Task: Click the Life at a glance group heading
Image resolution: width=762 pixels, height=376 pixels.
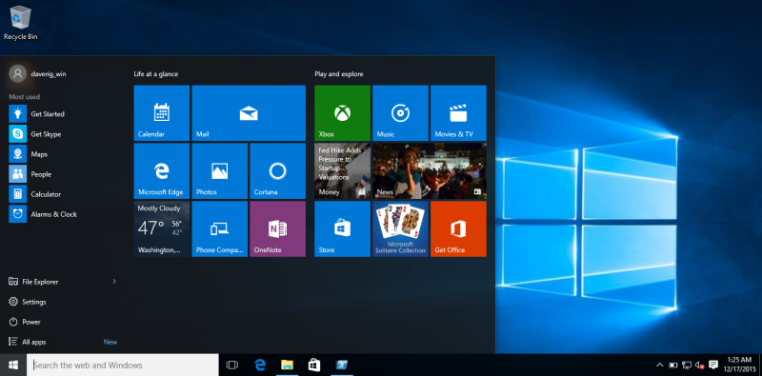Action: pos(156,74)
